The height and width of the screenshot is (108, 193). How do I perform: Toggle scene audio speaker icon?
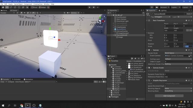click(25, 13)
